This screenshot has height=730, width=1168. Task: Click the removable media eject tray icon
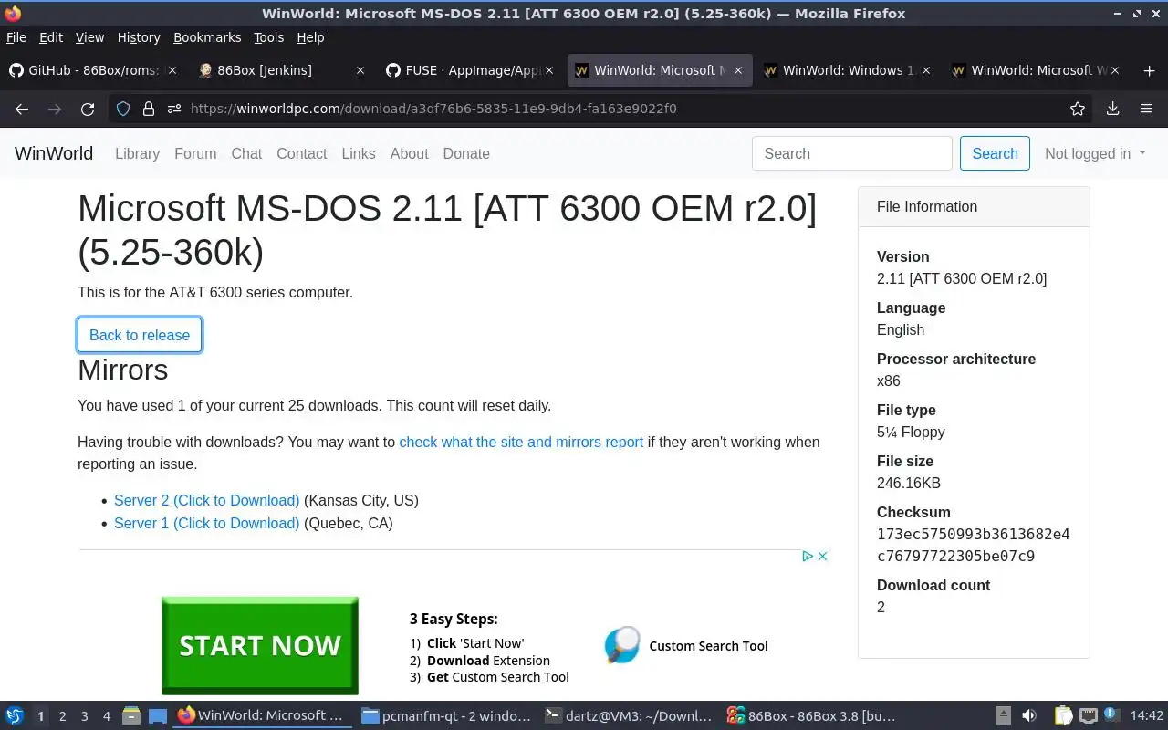click(x=1004, y=716)
